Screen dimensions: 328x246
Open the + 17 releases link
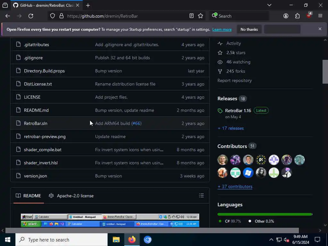[231, 128]
